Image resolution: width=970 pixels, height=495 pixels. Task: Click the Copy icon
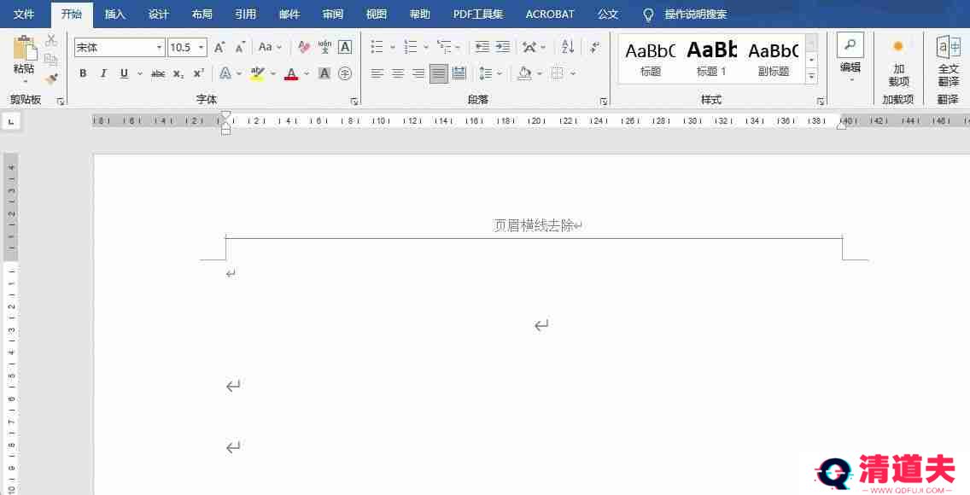coord(52,60)
